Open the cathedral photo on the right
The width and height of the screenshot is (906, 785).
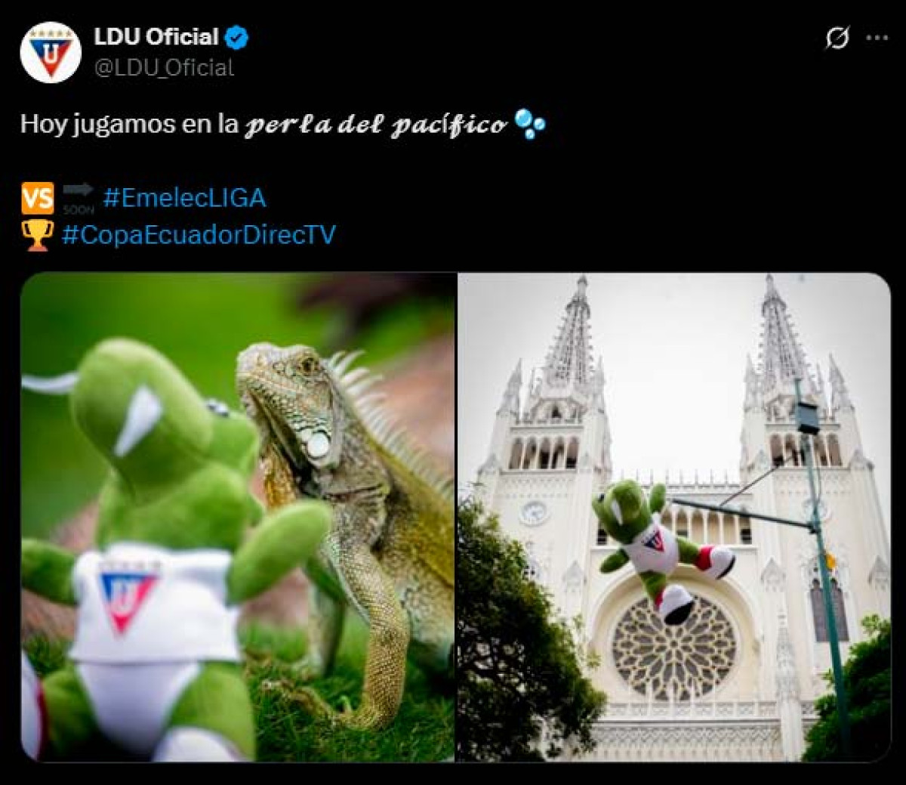[674, 517]
